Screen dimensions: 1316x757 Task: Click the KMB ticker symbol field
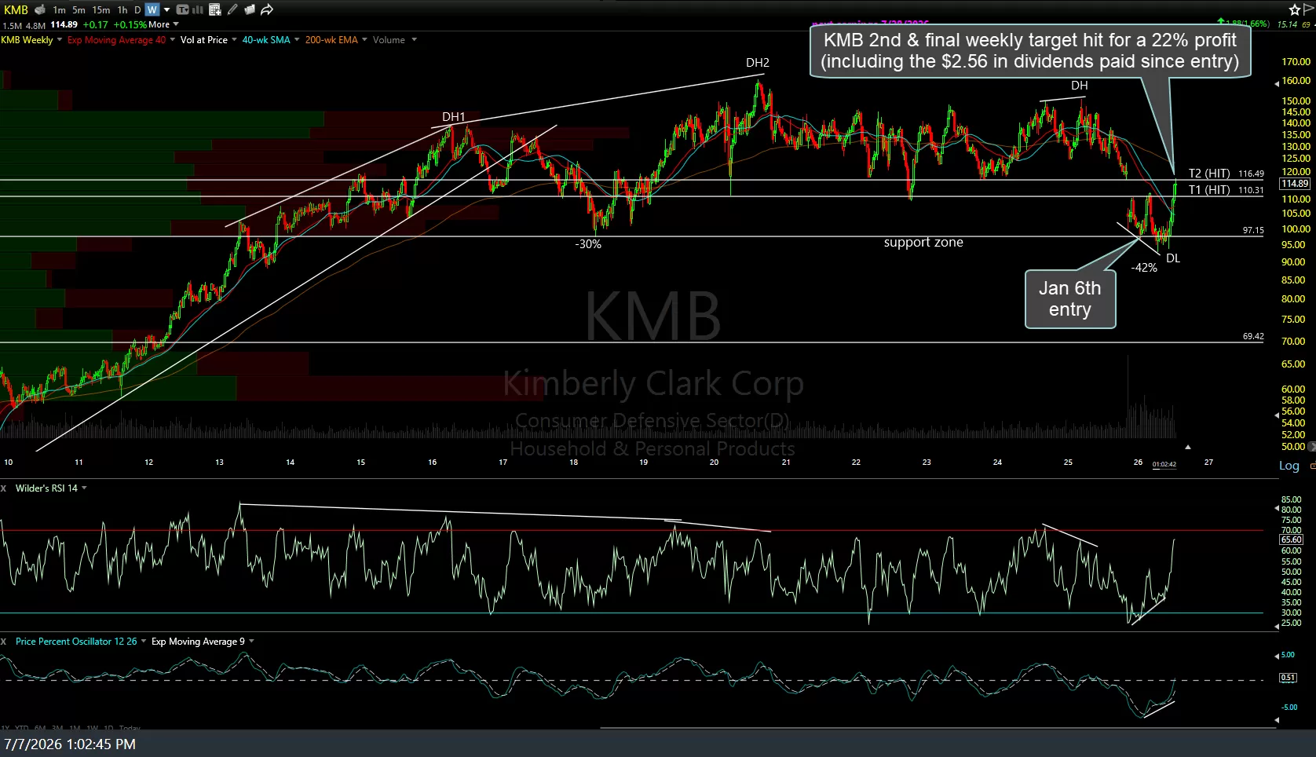16,9
